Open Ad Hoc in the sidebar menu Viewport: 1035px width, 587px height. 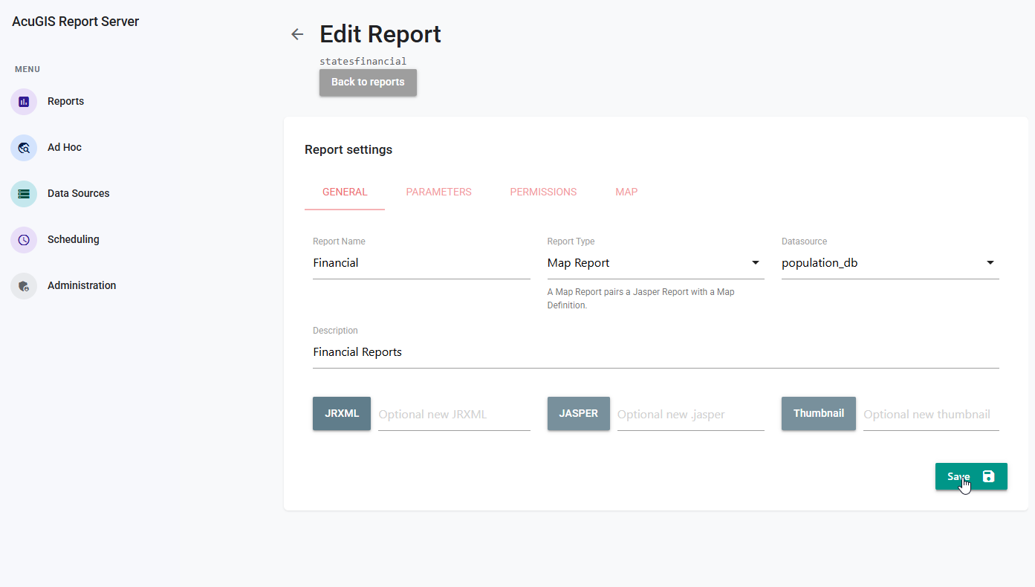[x=65, y=148]
